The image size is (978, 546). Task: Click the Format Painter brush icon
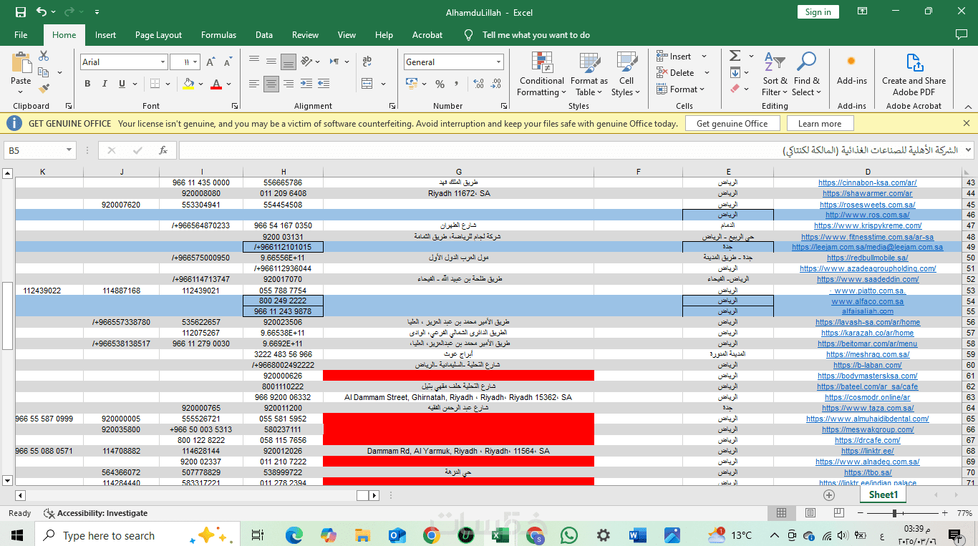[44, 89]
